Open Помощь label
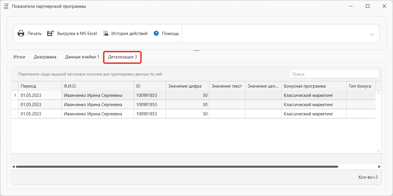This screenshot has width=393, height=196. (x=171, y=34)
